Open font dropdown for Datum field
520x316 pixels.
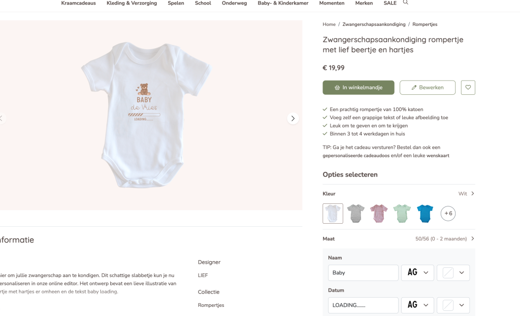pyautogui.click(x=417, y=305)
